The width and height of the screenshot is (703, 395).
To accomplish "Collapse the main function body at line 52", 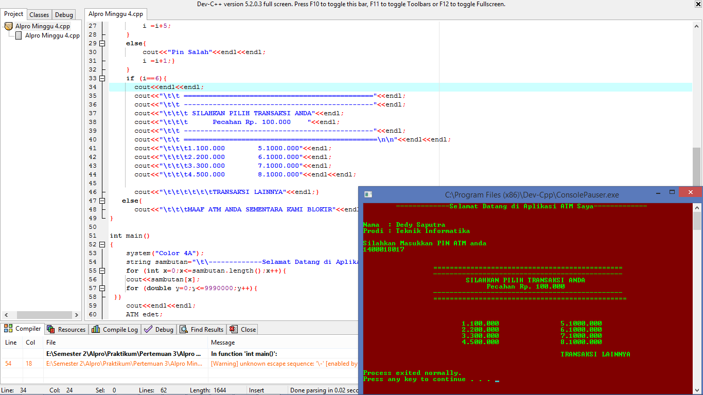I will (x=102, y=244).
